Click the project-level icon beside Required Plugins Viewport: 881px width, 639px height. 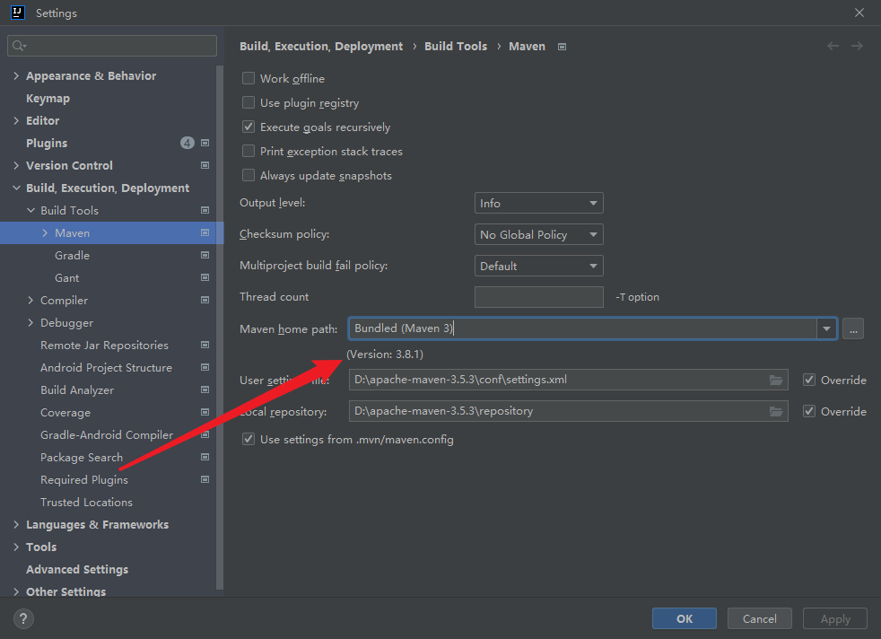[x=205, y=480]
